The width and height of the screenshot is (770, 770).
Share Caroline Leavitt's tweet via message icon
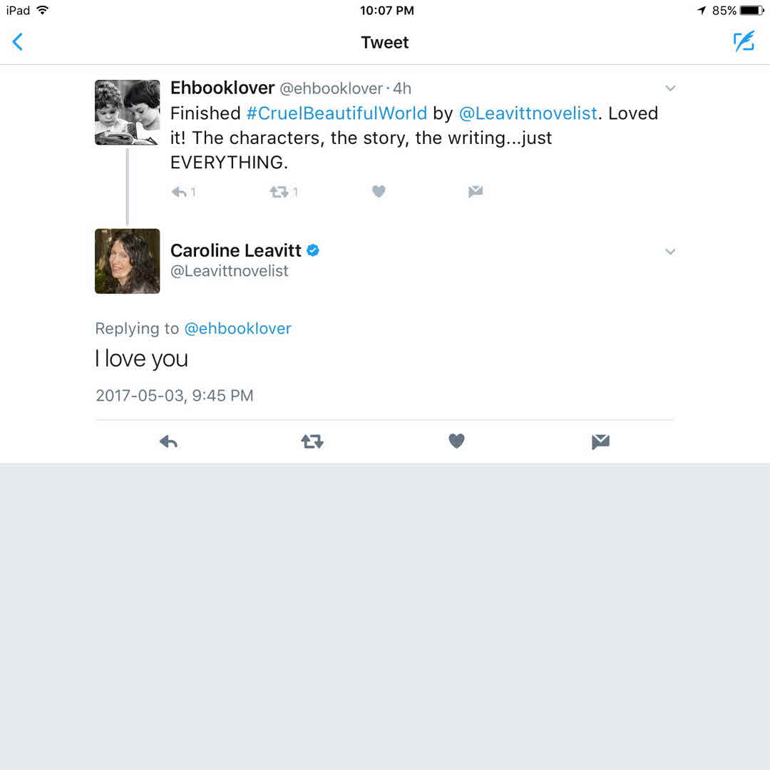click(600, 442)
